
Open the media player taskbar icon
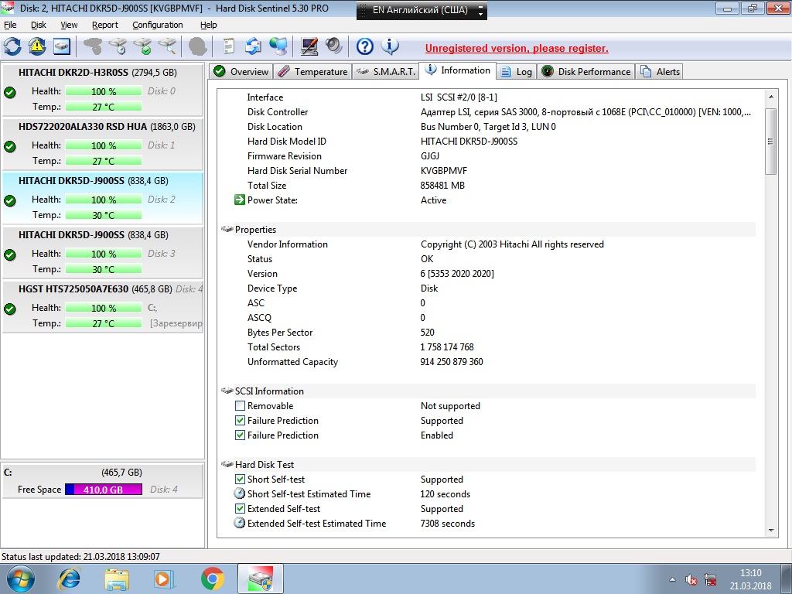coord(164,579)
